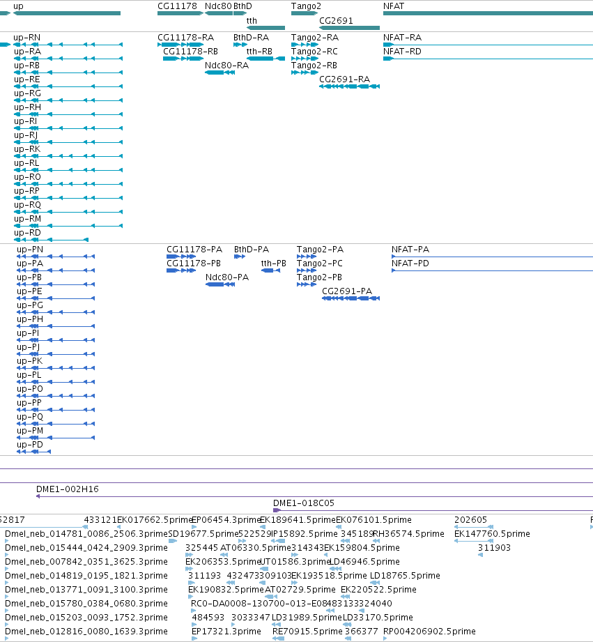
Task: Select the short up-RD transcript
Action: (51, 240)
